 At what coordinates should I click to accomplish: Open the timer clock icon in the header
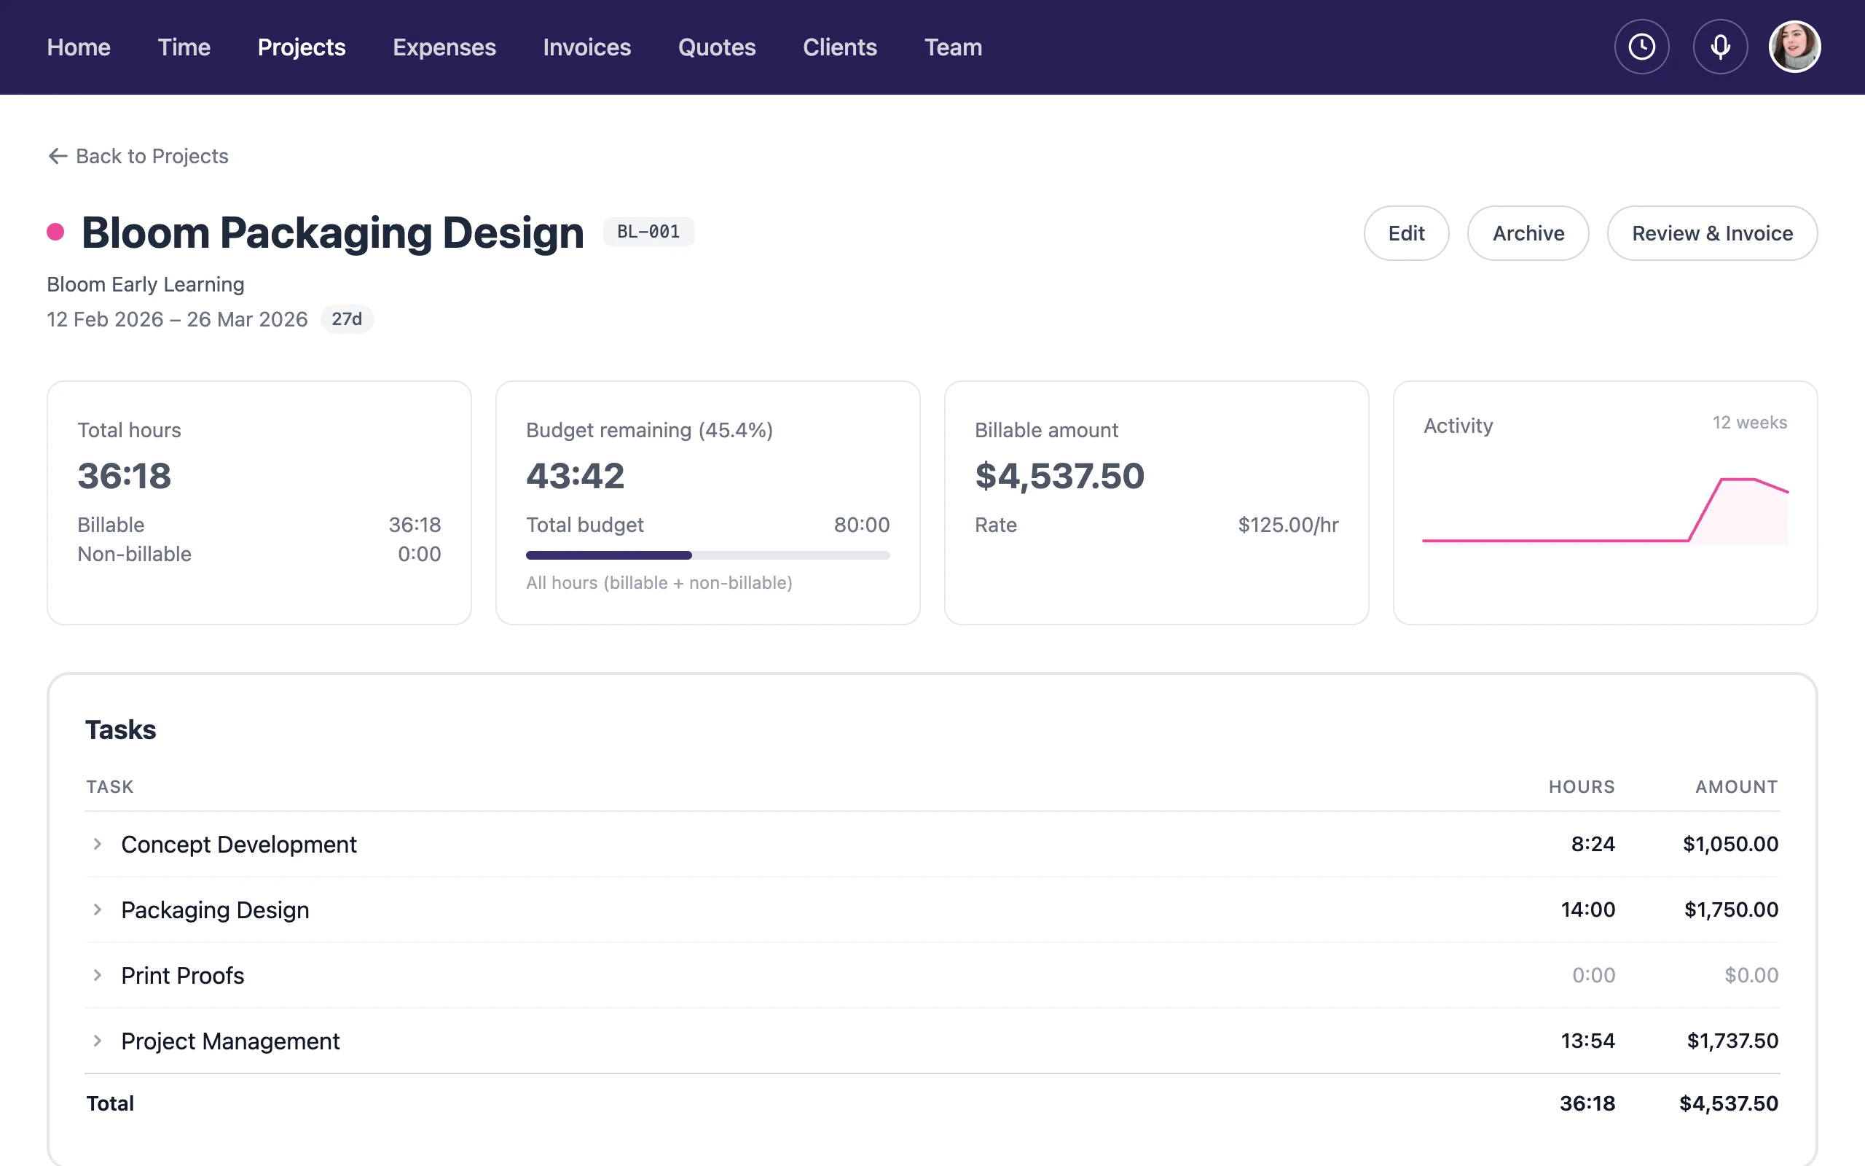1641,46
